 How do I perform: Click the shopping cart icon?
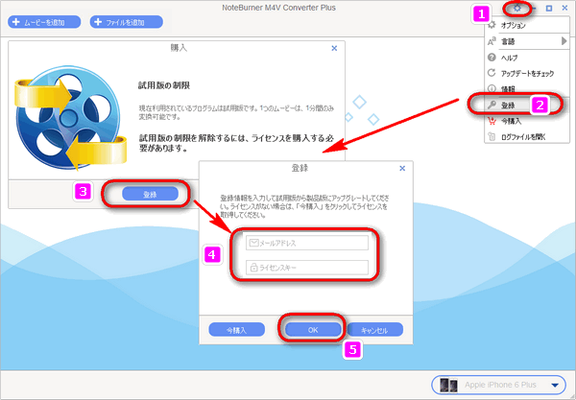coord(492,121)
